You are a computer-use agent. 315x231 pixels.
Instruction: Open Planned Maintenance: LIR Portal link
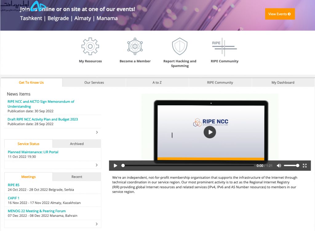point(33,152)
